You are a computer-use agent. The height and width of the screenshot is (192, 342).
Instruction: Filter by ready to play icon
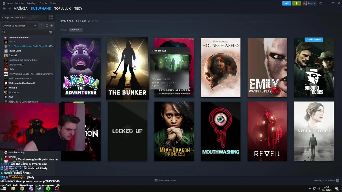52,26
